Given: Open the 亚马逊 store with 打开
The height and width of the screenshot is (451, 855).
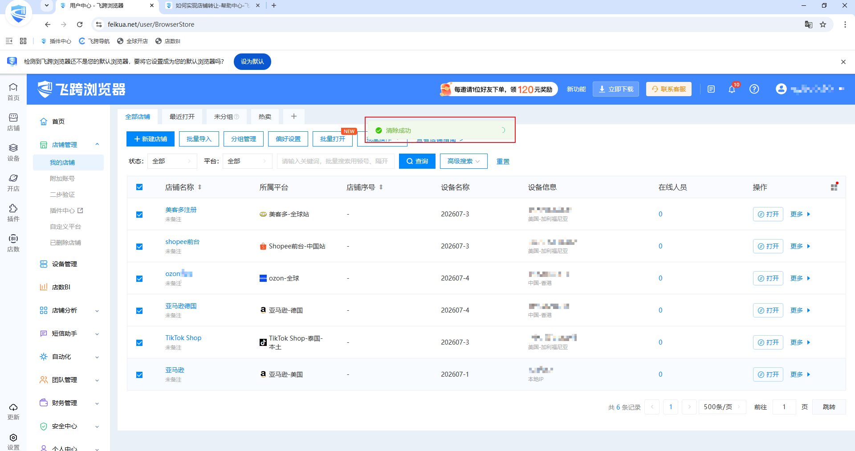Looking at the screenshot, I should 768,374.
